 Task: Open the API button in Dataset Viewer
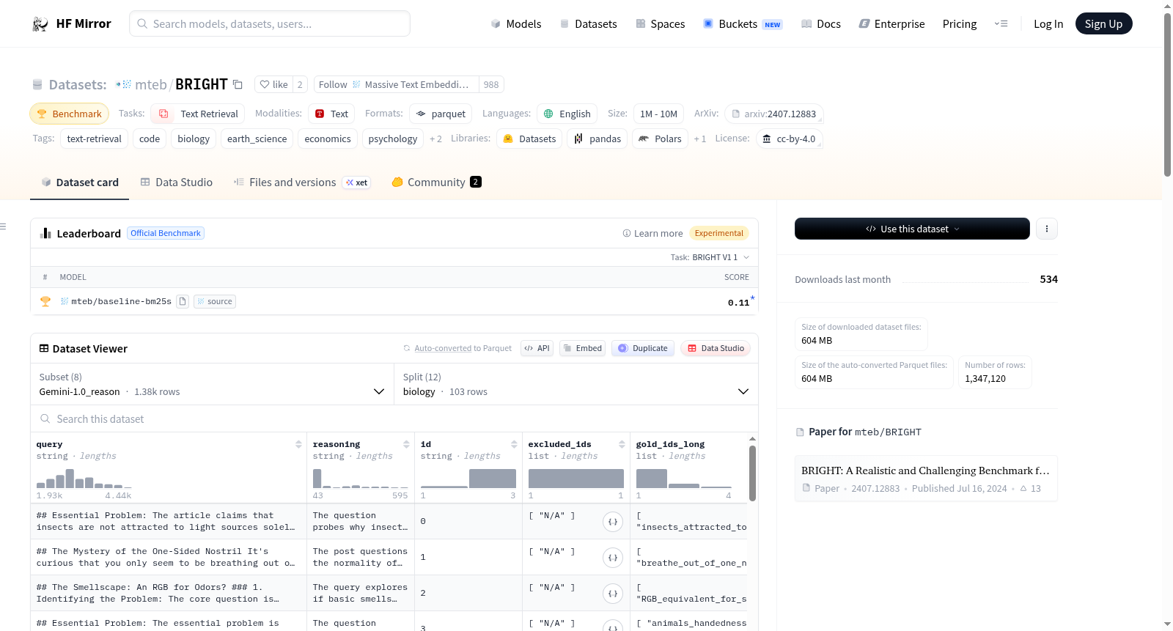tap(537, 348)
